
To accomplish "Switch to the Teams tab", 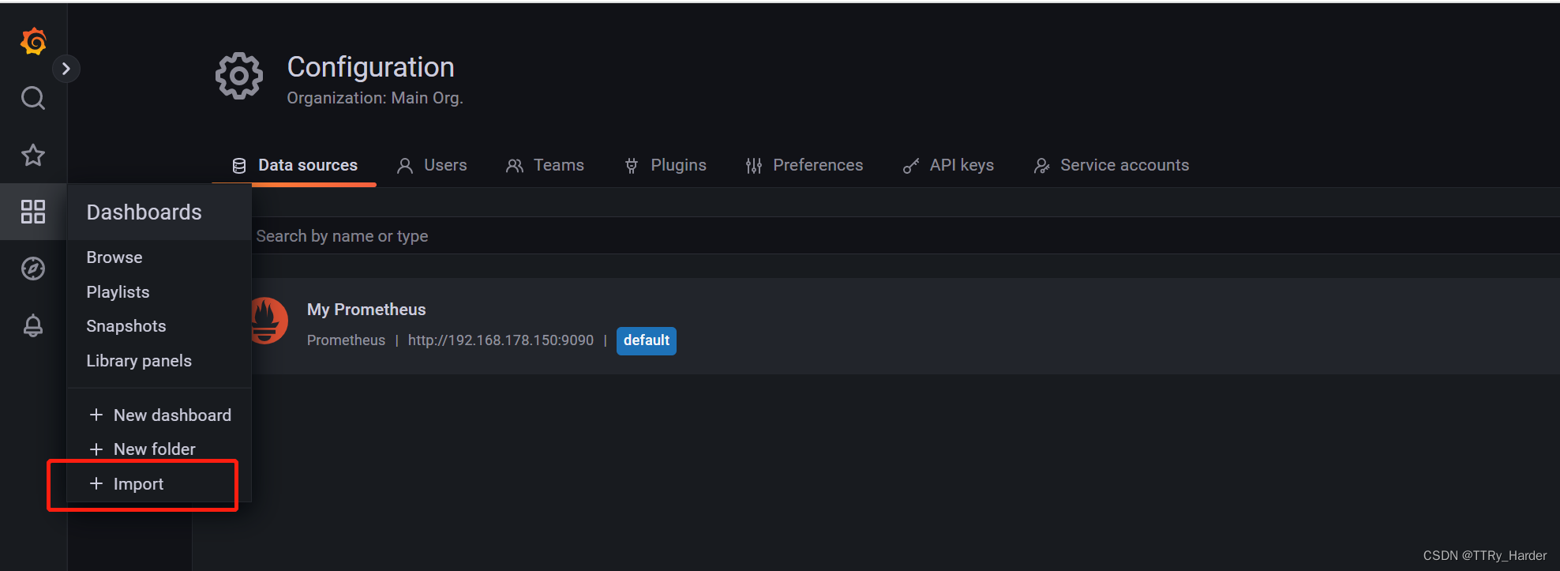I will [546, 165].
